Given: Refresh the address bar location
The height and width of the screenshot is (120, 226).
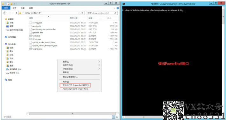Looking at the screenshot, I should [82, 13].
